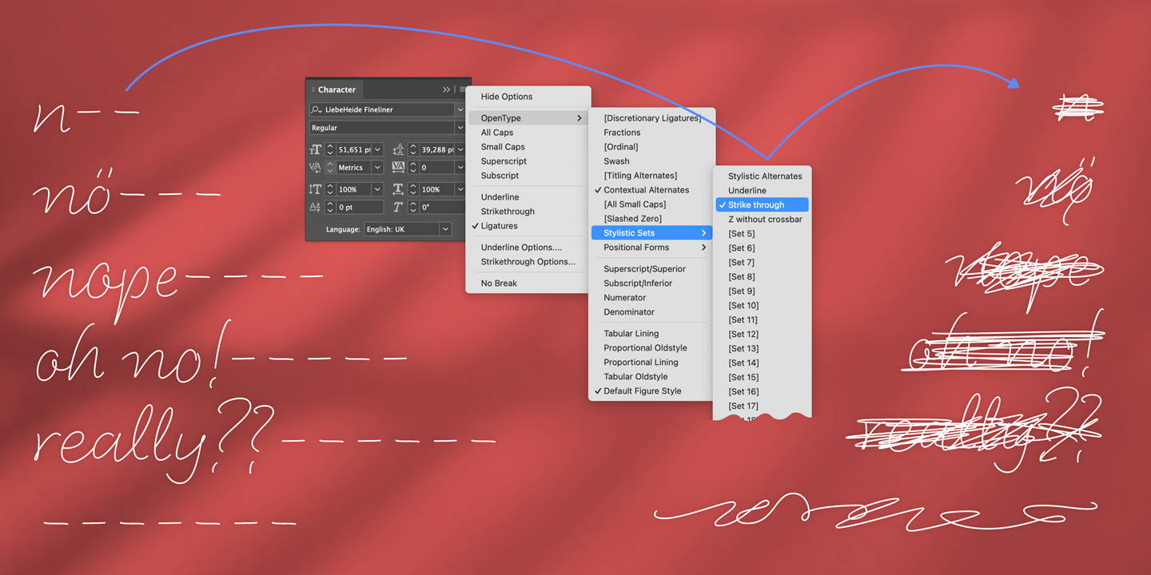
Task: Open Underline Options... menu item
Action: (521, 248)
